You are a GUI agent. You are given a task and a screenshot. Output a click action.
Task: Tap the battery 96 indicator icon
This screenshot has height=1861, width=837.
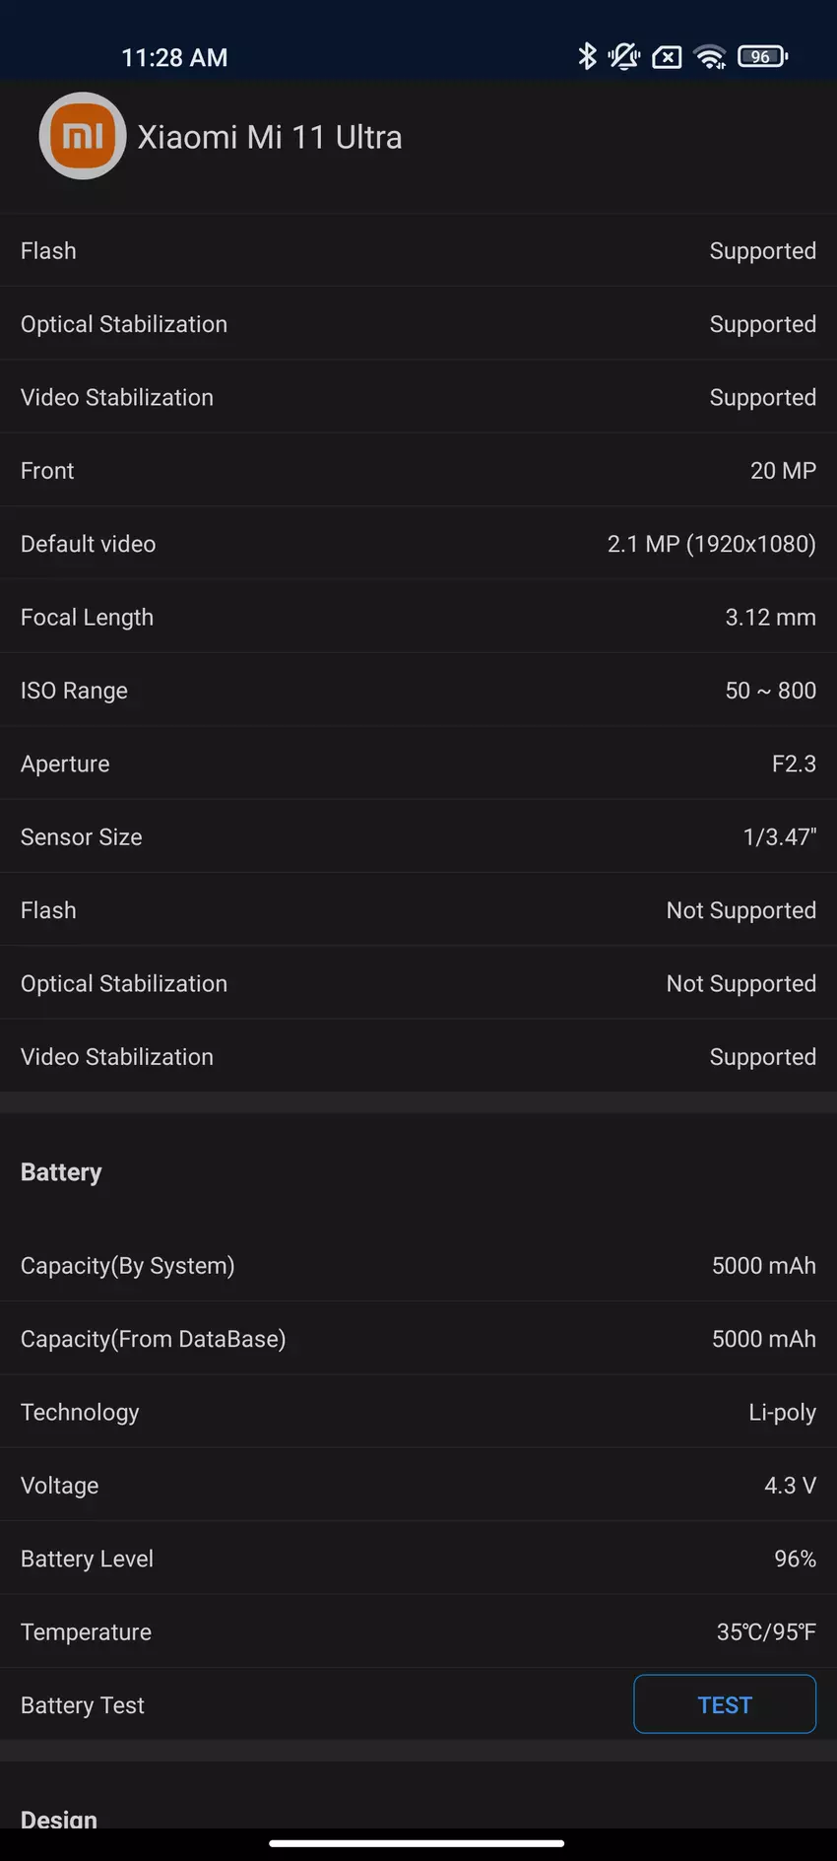(x=762, y=57)
